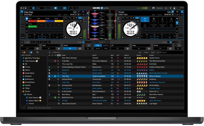
Task: Toggle the FX panel button in top bar
Action: [x=65, y=8]
